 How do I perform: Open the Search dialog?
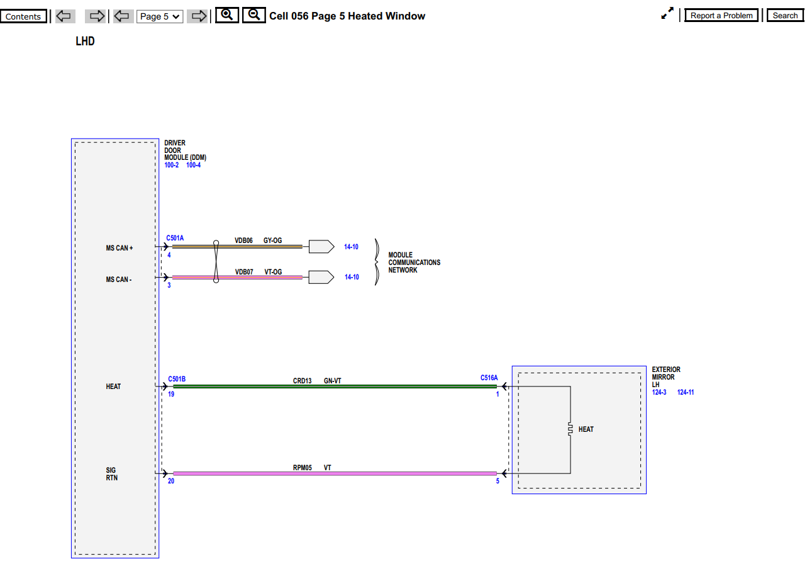pyautogui.click(x=784, y=15)
